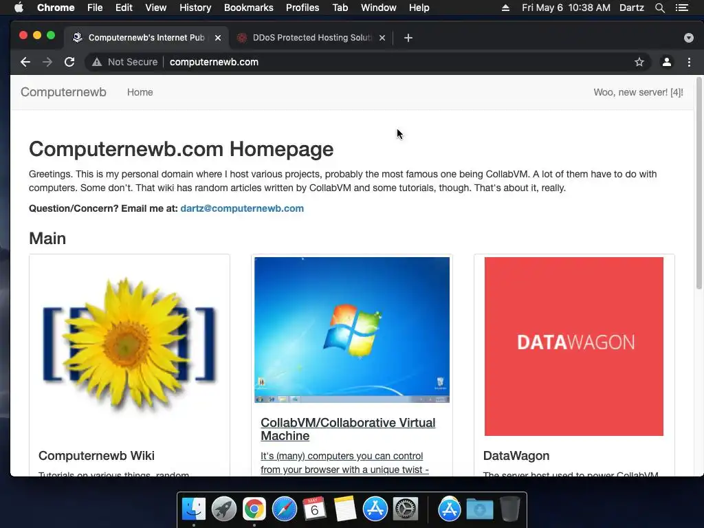Open the App Store from the dock
The image size is (704, 528).
[x=375, y=509]
